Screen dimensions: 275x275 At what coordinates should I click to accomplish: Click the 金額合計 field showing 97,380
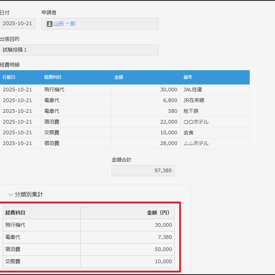(143, 170)
